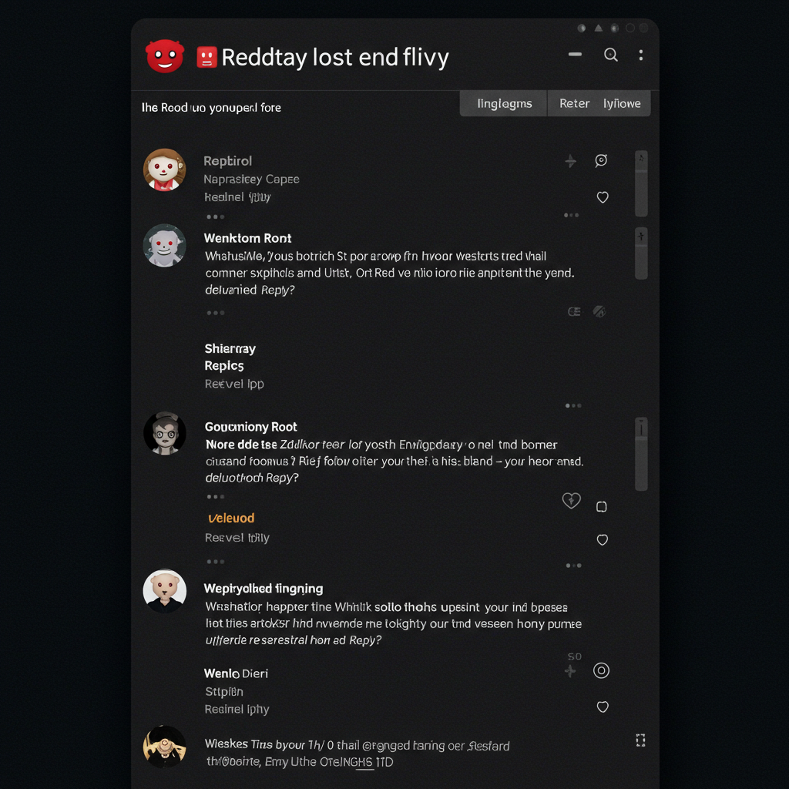Viewport: 789px width, 789px height.
Task: Open the Wenktom Ront username link
Action: pyautogui.click(x=247, y=238)
